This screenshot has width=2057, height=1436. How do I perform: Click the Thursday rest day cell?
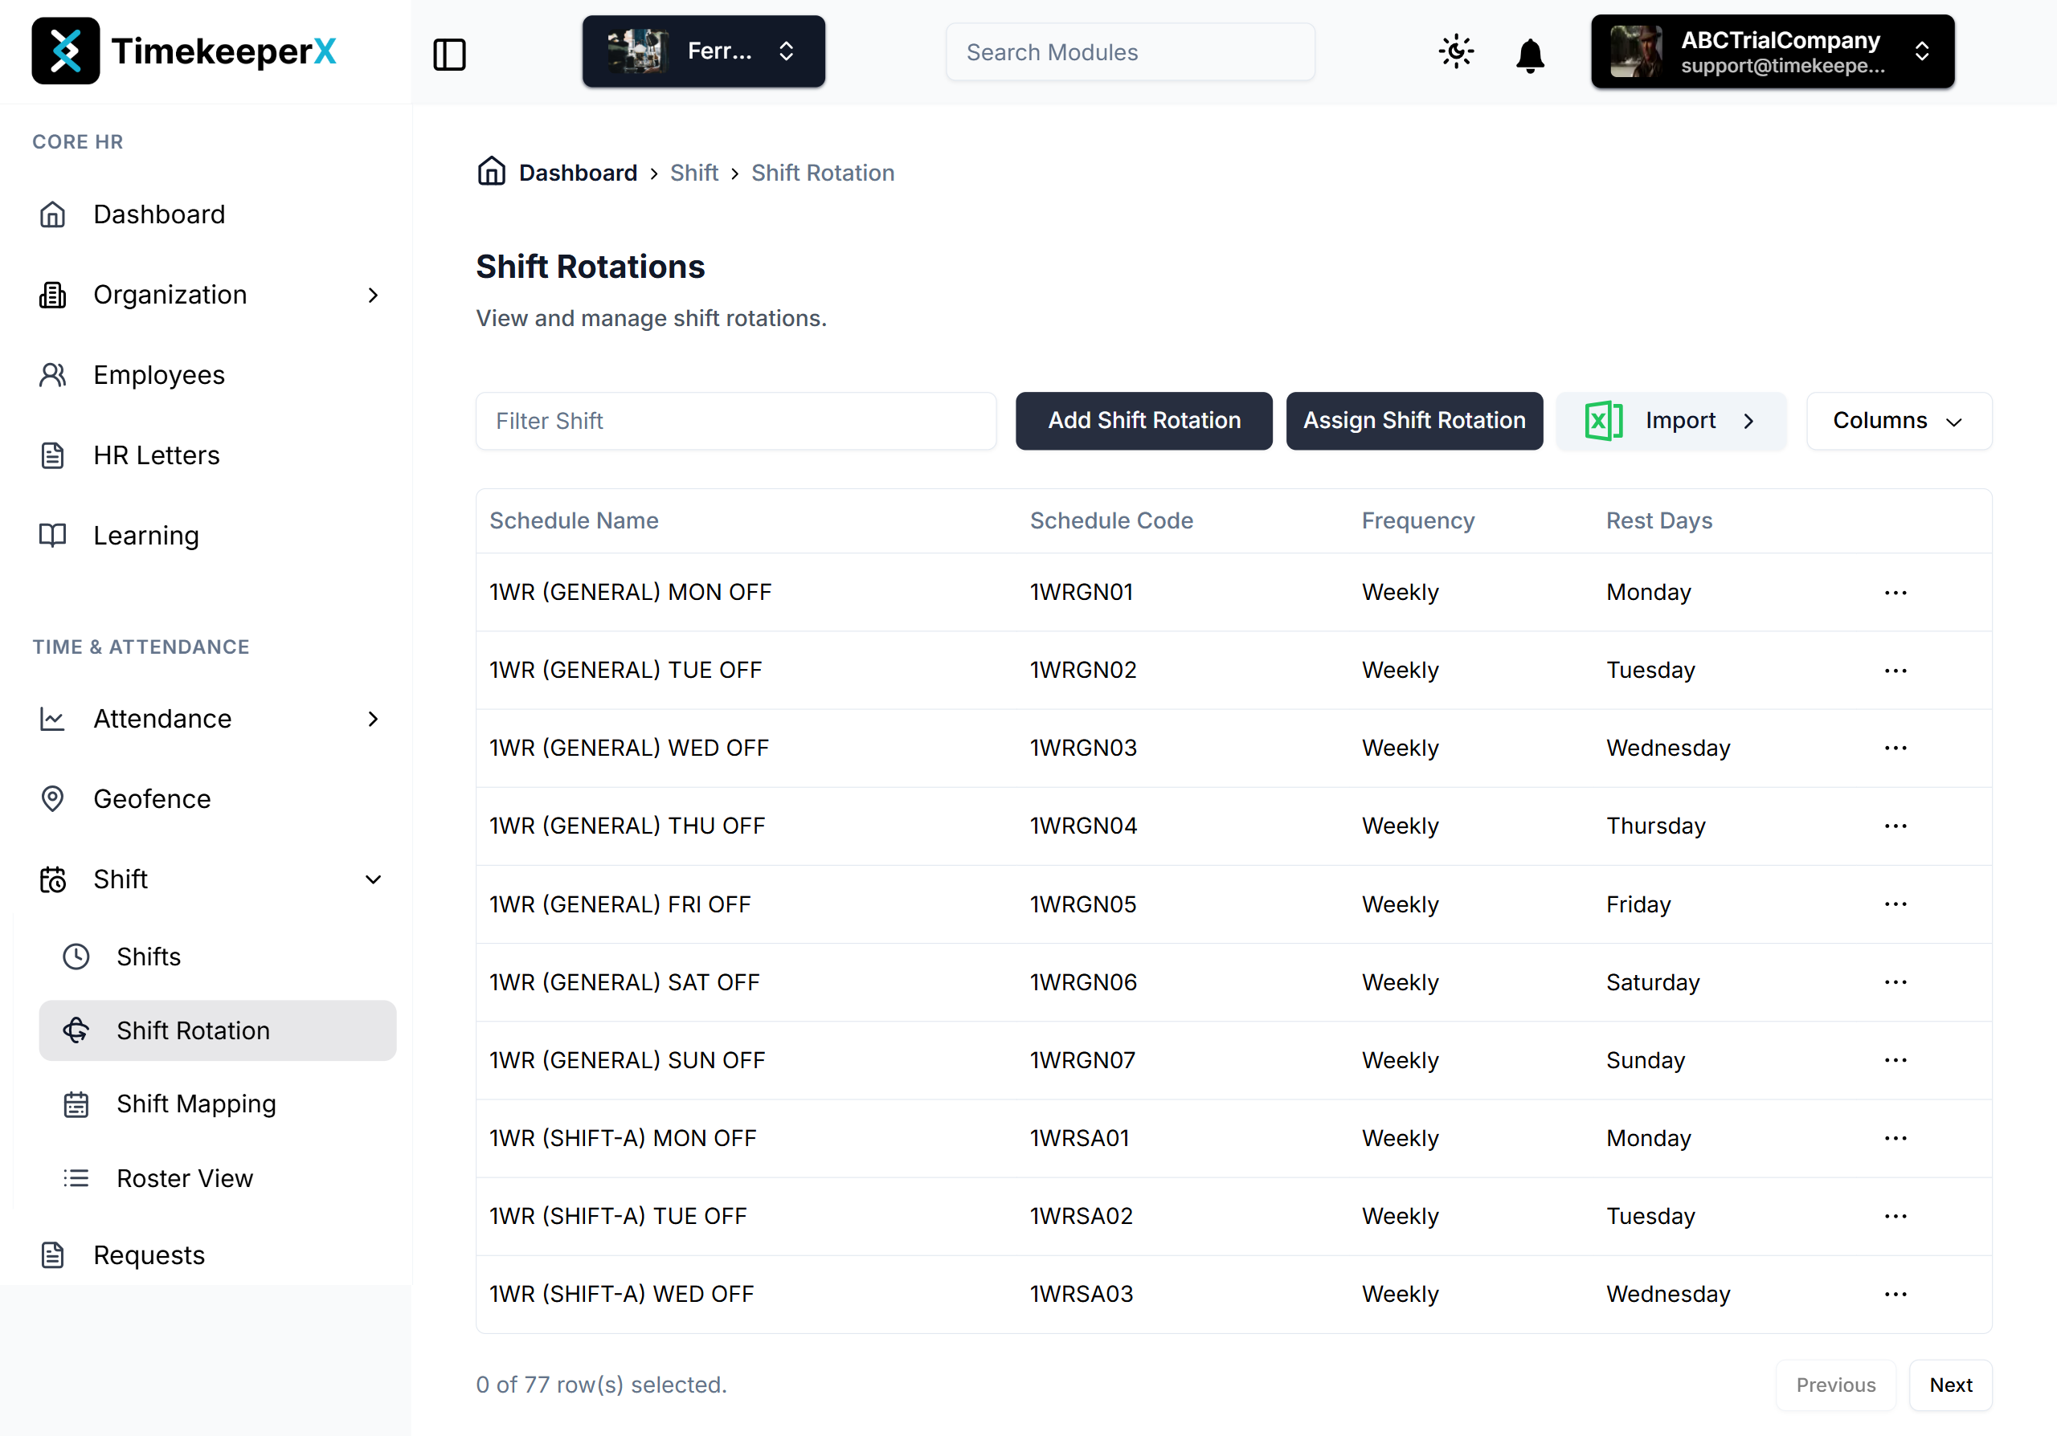coord(1655,826)
